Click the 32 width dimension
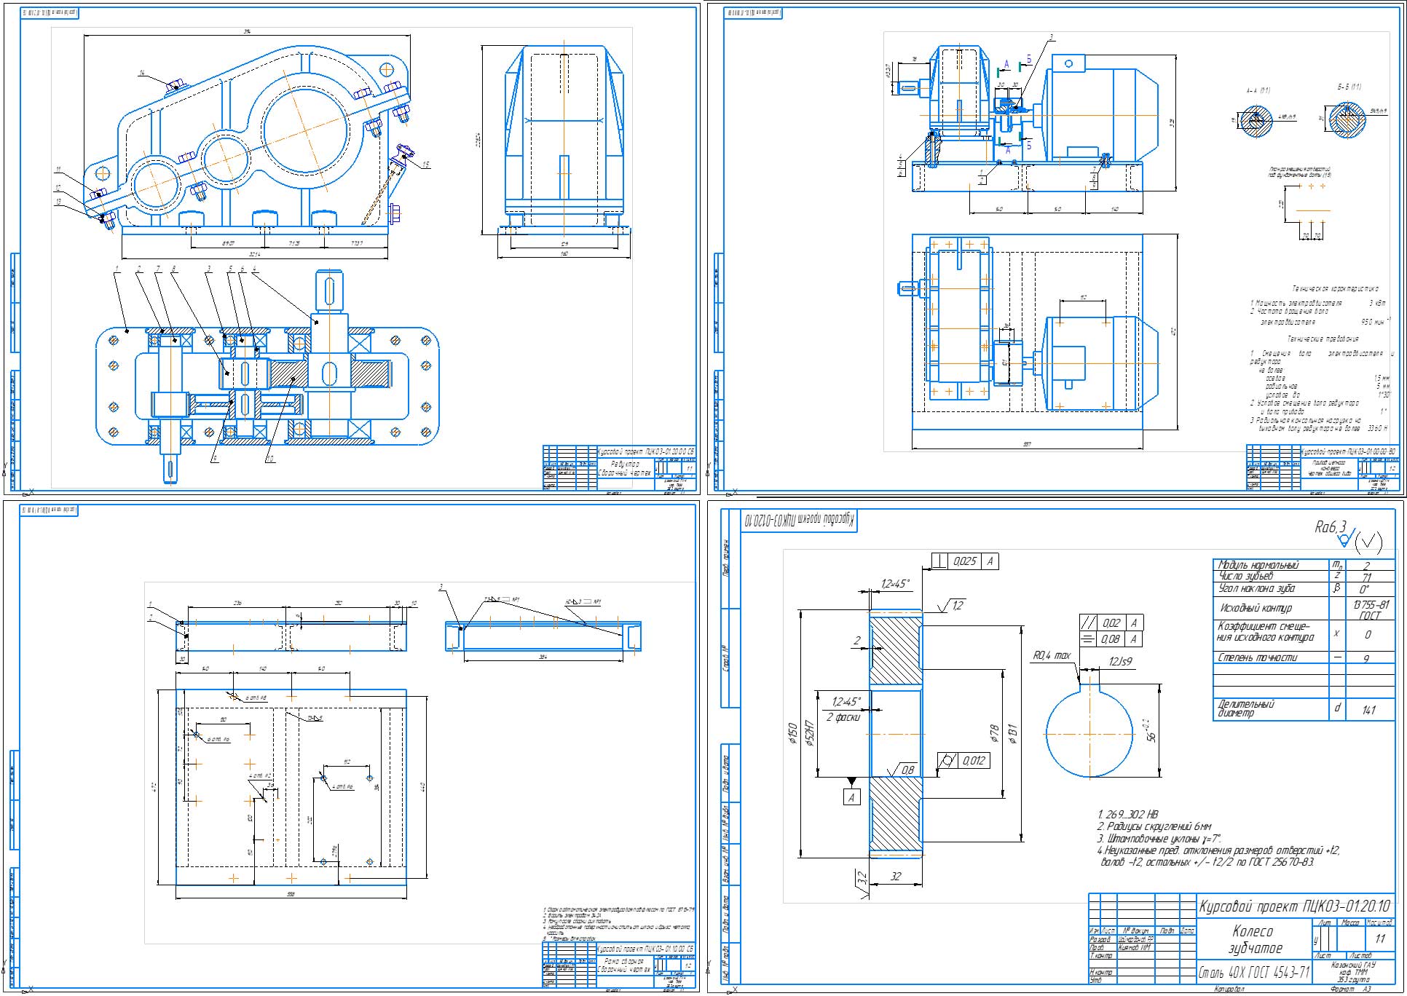 [896, 877]
